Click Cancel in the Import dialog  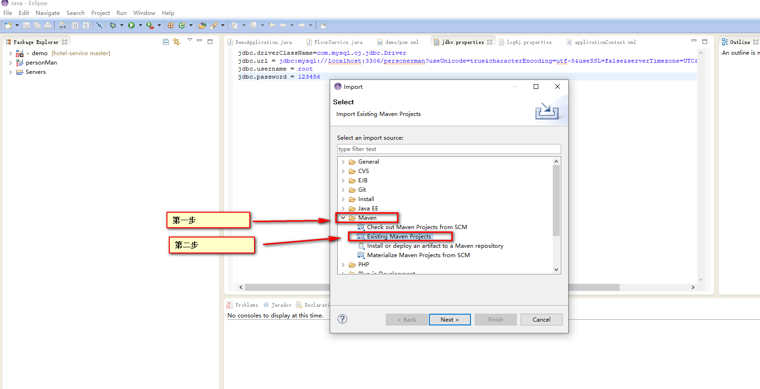(x=541, y=320)
